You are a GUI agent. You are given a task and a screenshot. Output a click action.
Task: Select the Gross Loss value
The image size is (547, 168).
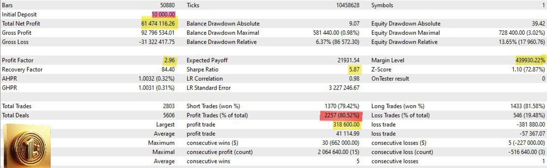(x=157, y=42)
